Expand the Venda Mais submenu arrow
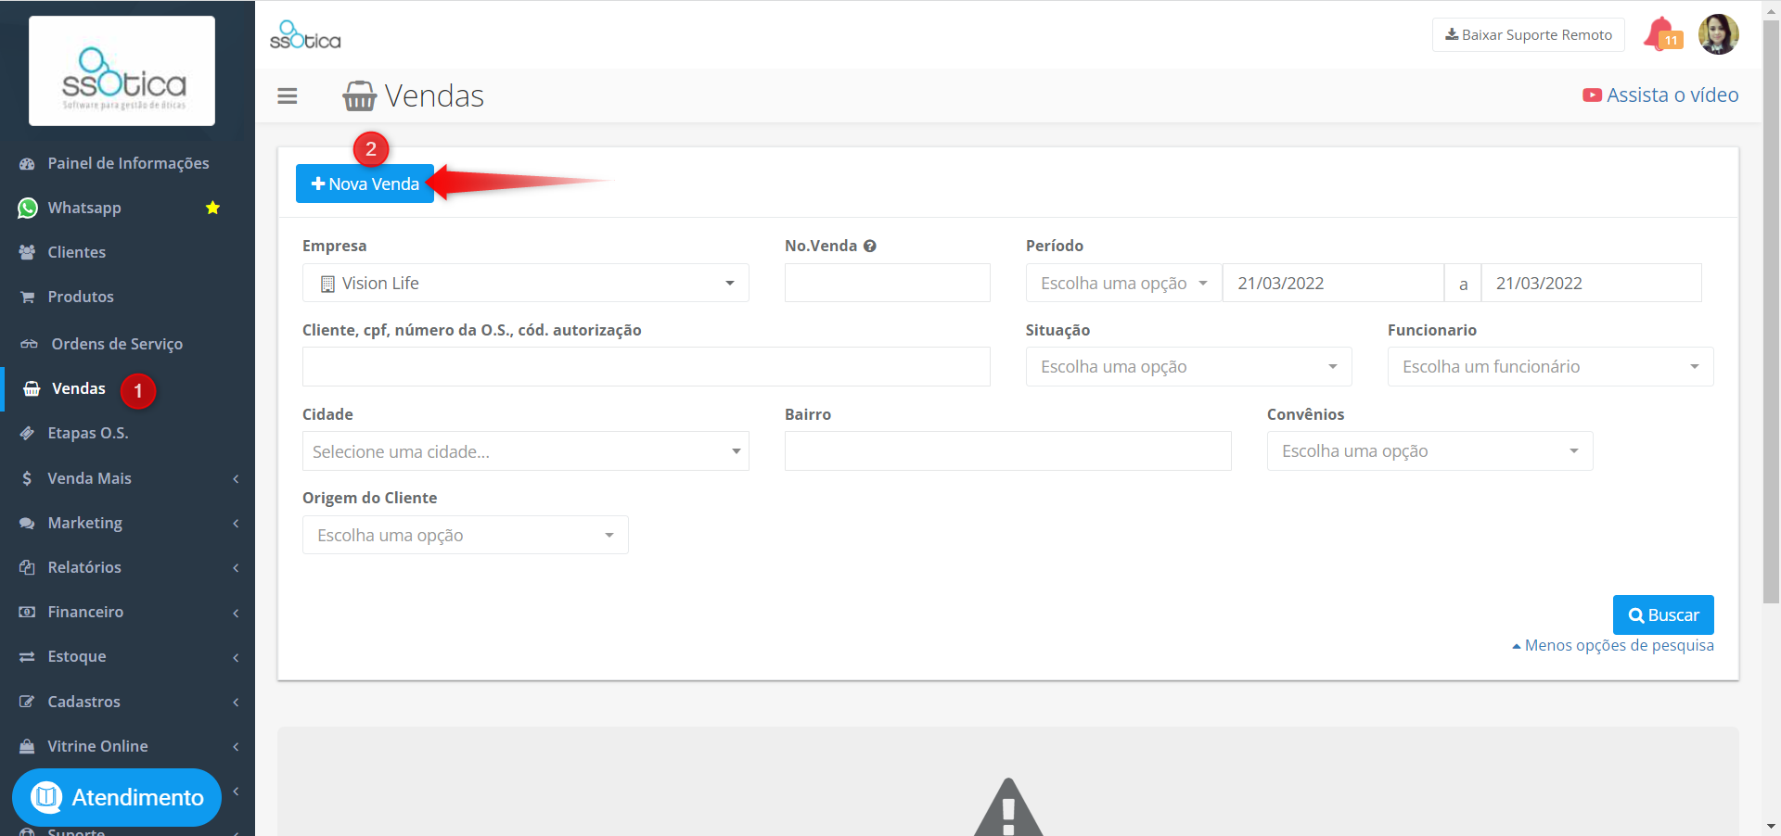The width and height of the screenshot is (1781, 836). pos(237,478)
